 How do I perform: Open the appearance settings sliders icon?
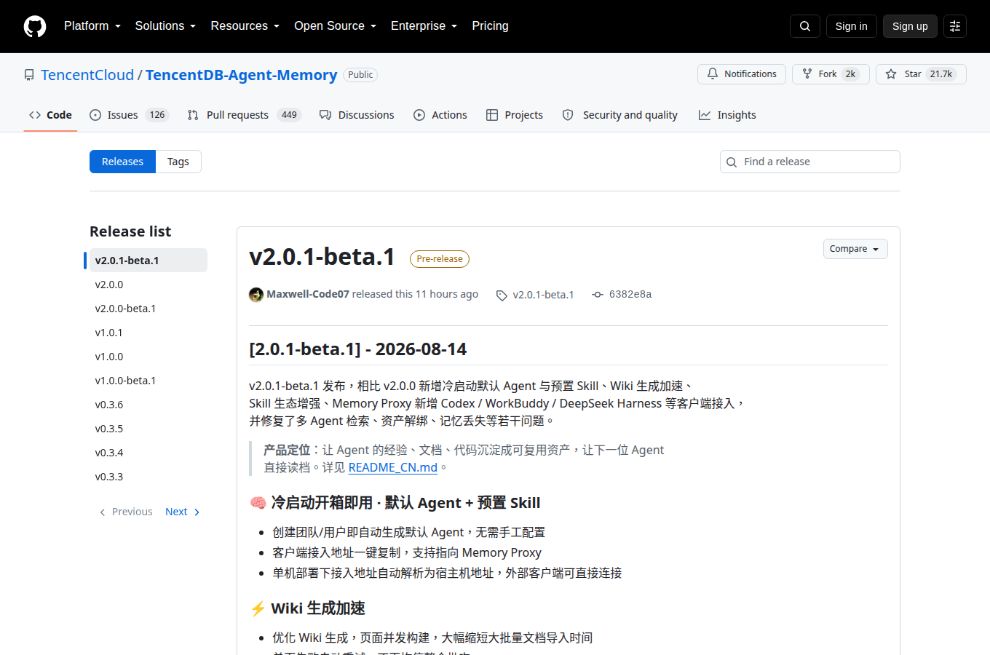955,26
